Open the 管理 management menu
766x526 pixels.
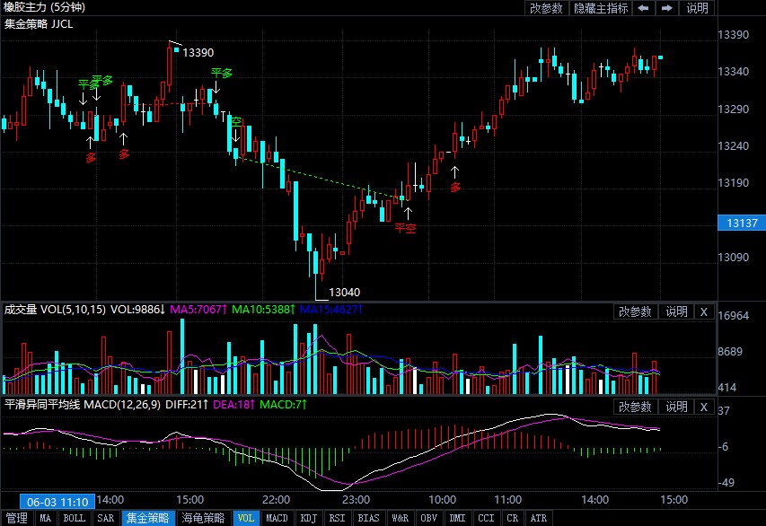coord(16,518)
